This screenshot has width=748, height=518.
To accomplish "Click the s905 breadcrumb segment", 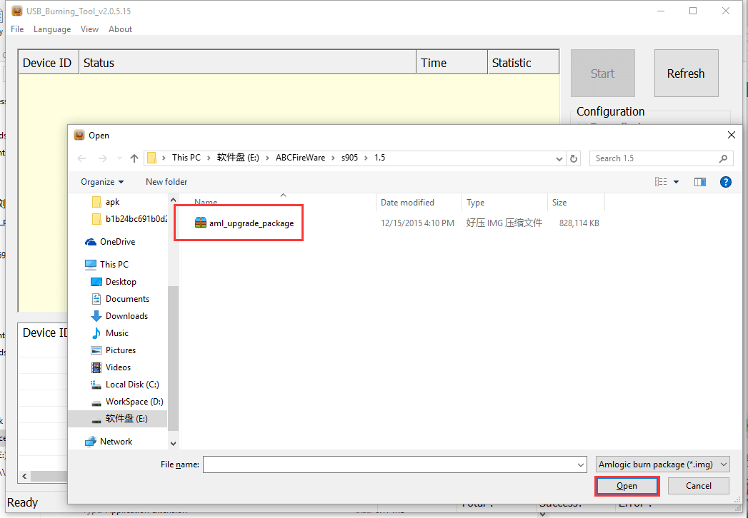I will point(349,158).
